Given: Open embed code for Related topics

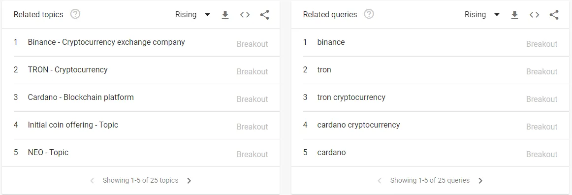Looking at the screenshot, I should (x=245, y=15).
